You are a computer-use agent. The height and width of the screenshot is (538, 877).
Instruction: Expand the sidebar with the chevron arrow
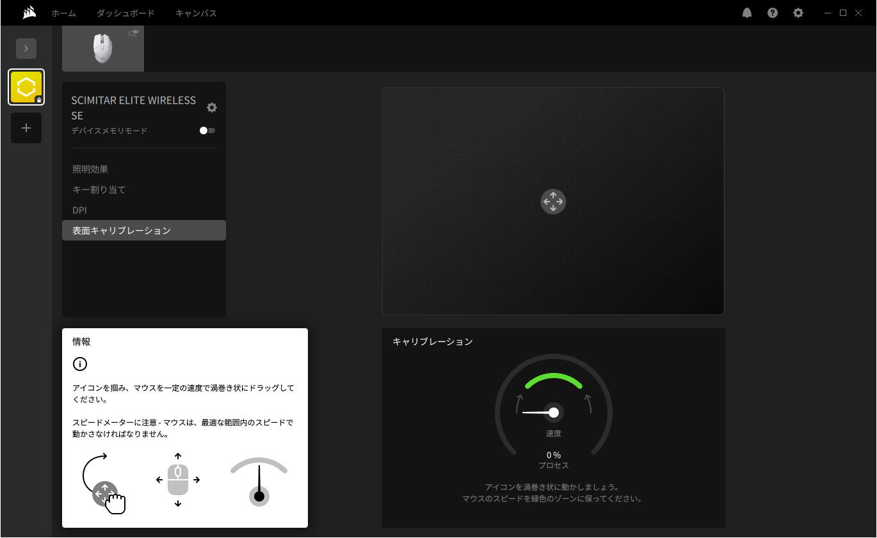click(x=26, y=48)
